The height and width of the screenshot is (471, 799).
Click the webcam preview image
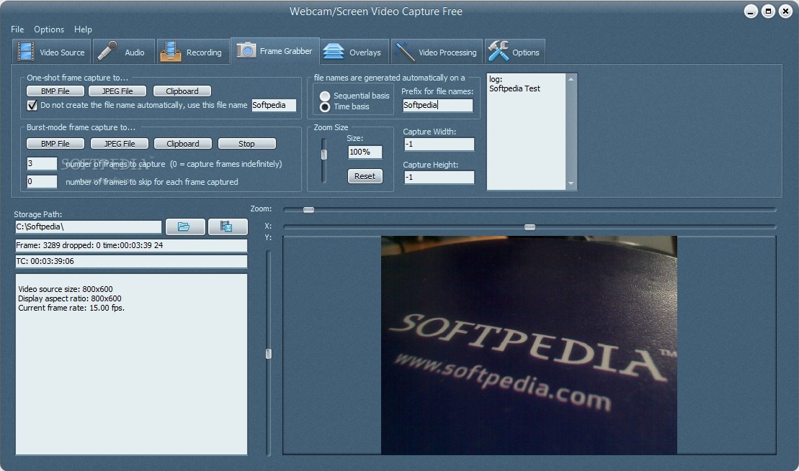pyautogui.click(x=529, y=345)
